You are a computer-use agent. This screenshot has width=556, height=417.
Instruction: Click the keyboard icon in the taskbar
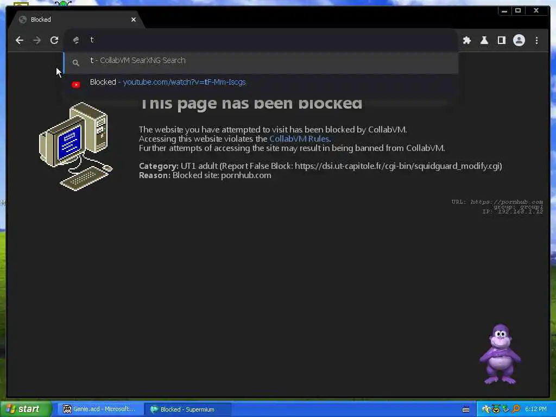point(466,409)
